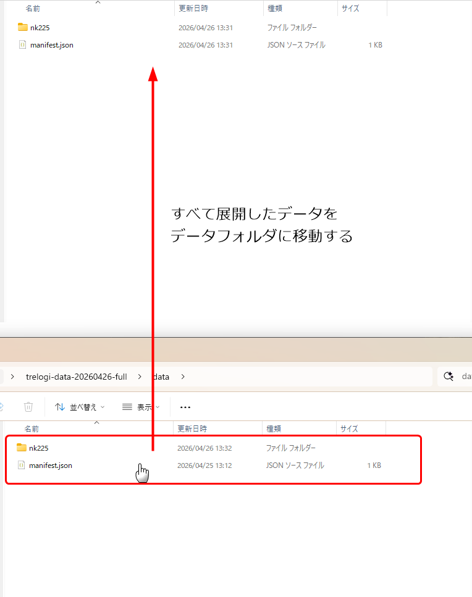Image resolution: width=472 pixels, height=597 pixels.
Task: Click JSON ソース ファイル type in upper window
Action: (x=296, y=45)
